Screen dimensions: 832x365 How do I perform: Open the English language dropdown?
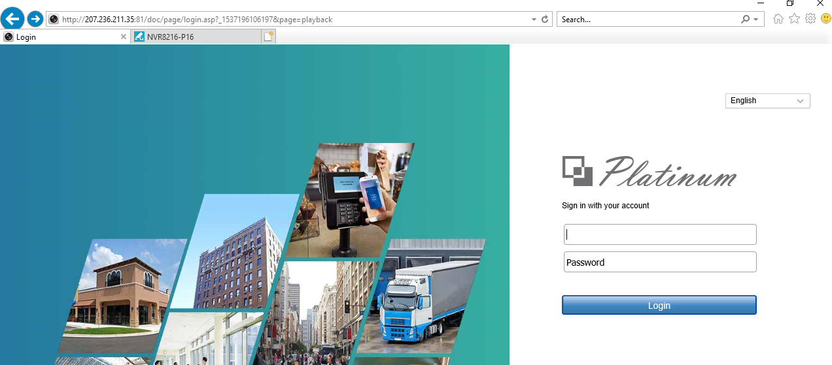(767, 101)
